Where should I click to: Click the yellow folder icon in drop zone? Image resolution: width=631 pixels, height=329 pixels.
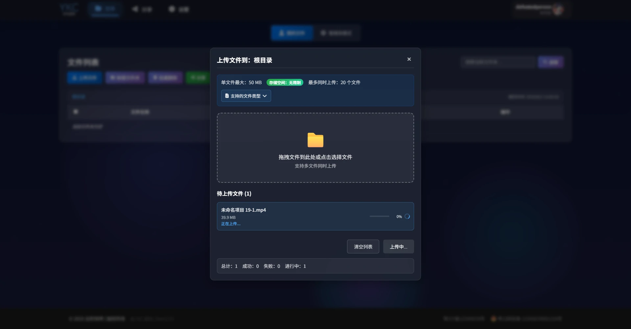[x=315, y=140]
